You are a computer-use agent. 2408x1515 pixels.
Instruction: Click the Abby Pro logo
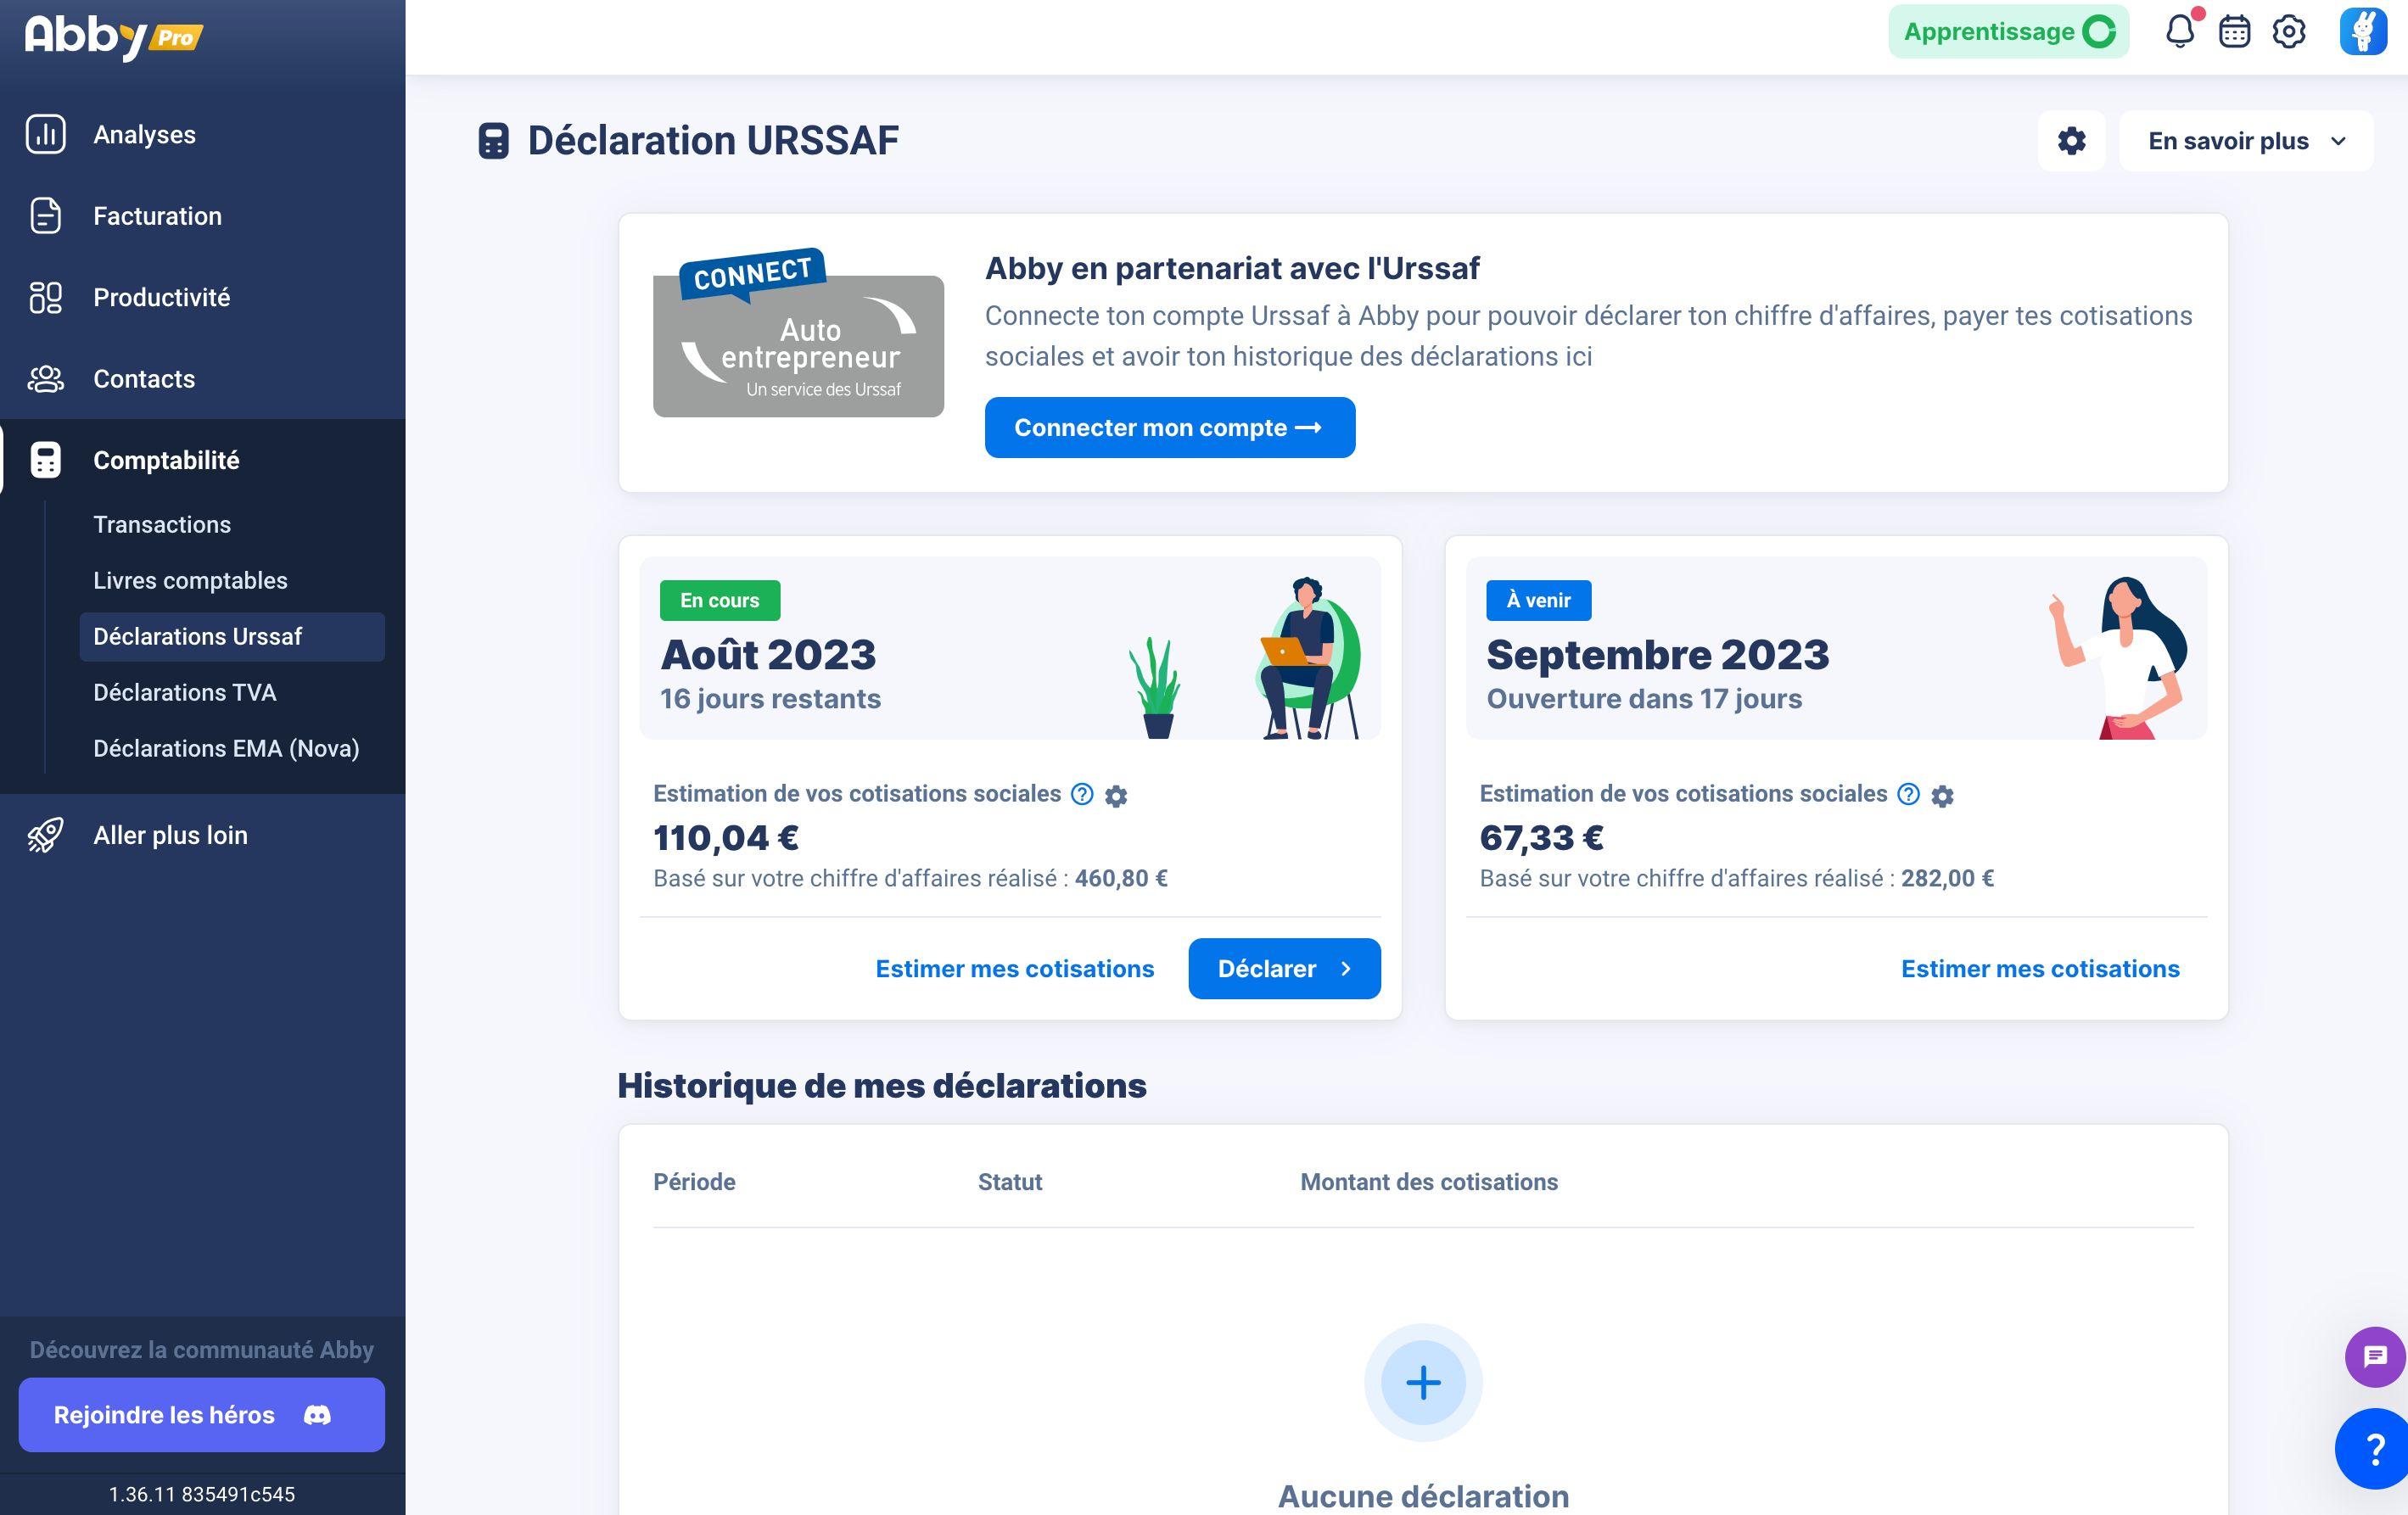pyautogui.click(x=114, y=37)
